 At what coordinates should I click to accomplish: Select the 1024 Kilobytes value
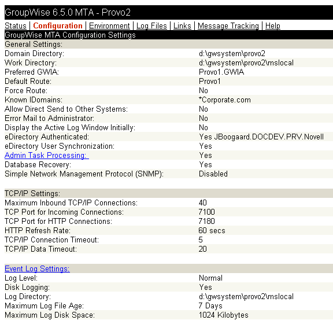tap(224, 315)
